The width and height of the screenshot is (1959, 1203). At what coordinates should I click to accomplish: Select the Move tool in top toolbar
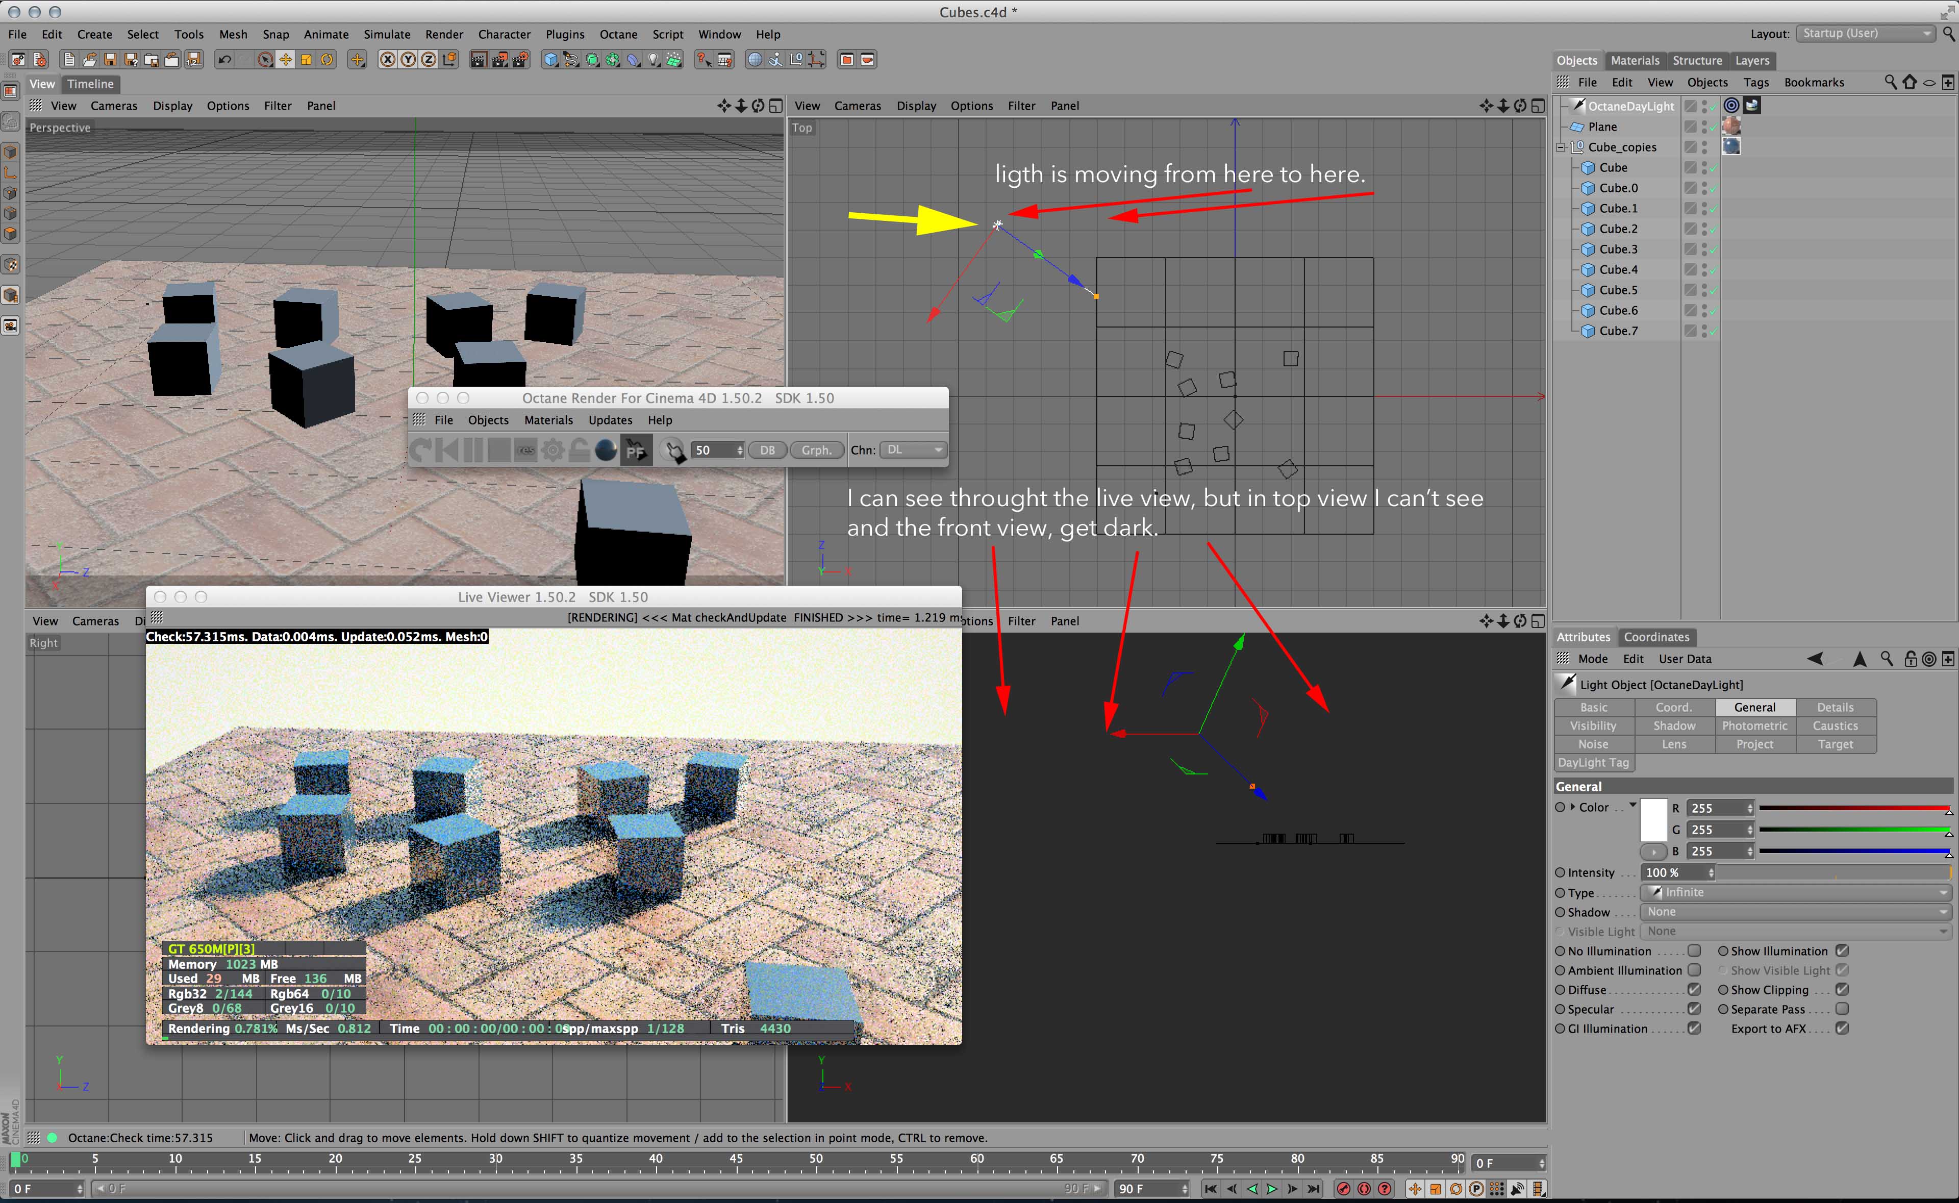click(286, 60)
